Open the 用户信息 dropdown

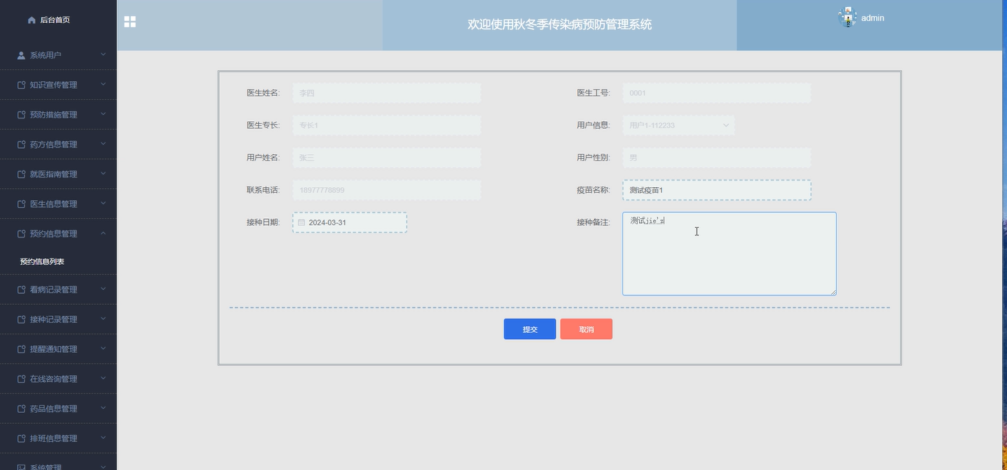coord(678,125)
